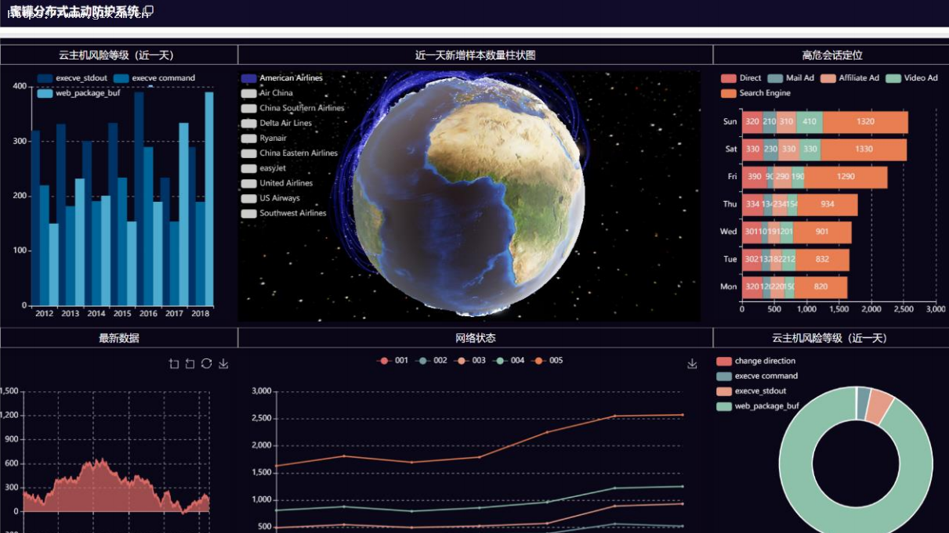
Task: Toggle line 003 in the 网络状态 legend
Action: 469,361
